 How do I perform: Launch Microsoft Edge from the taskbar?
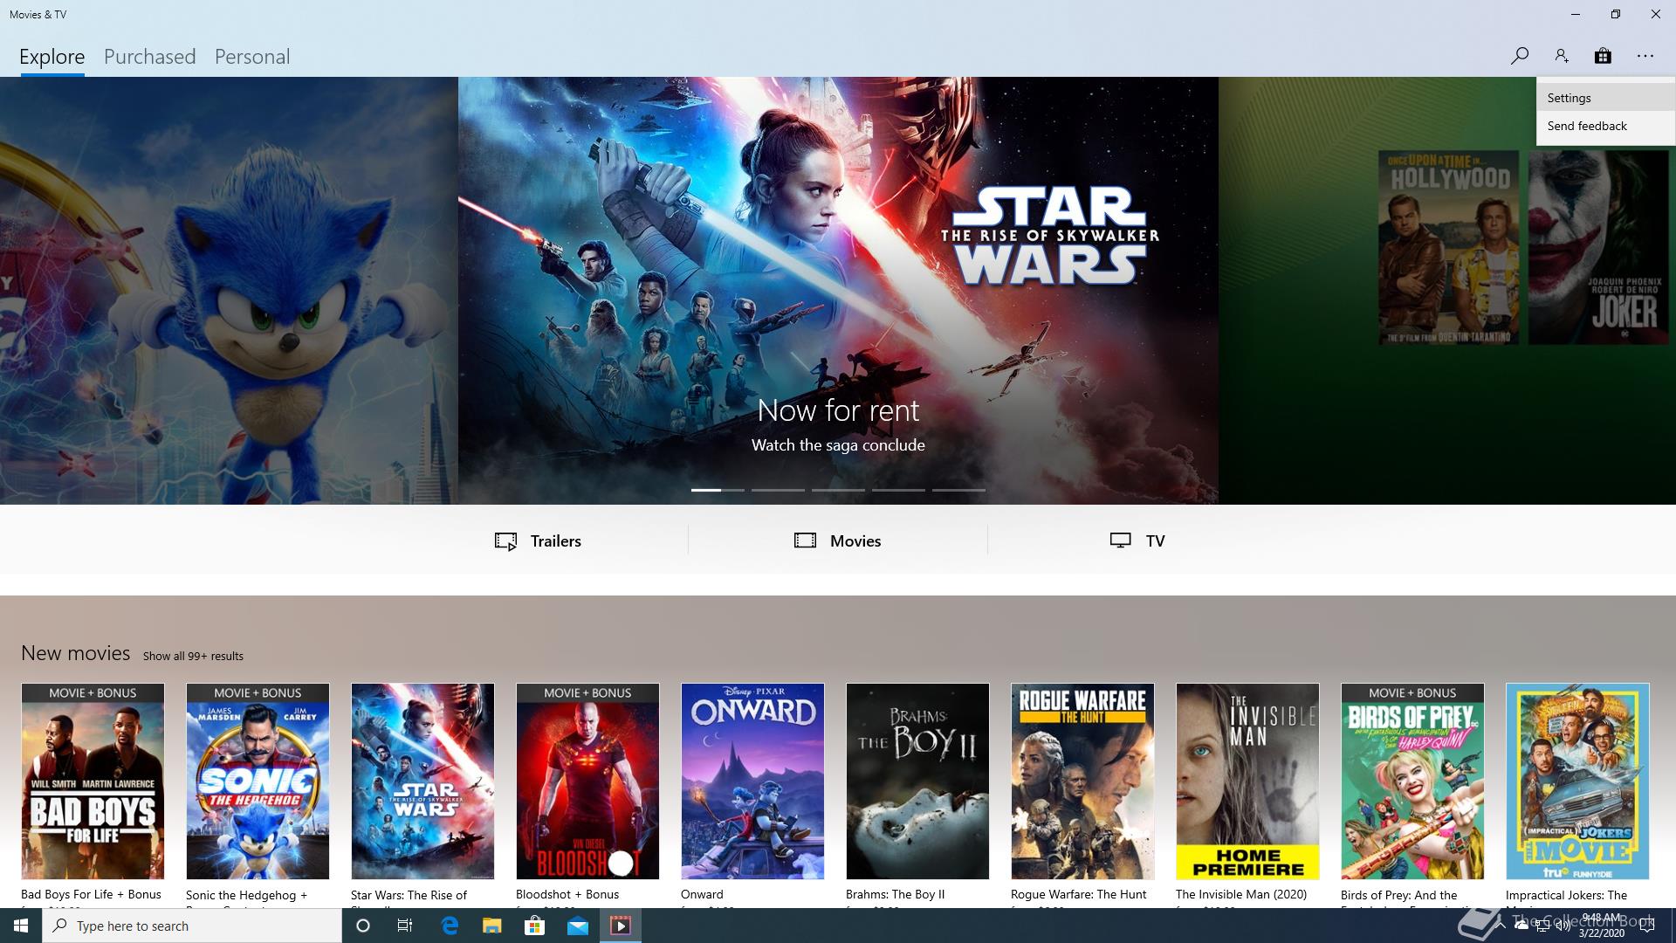pos(450,926)
